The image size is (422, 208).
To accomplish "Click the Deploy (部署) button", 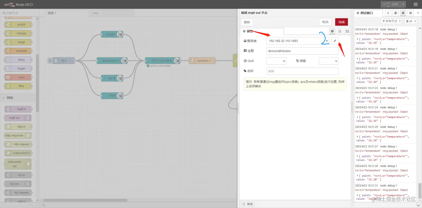I will [x=390, y=4].
